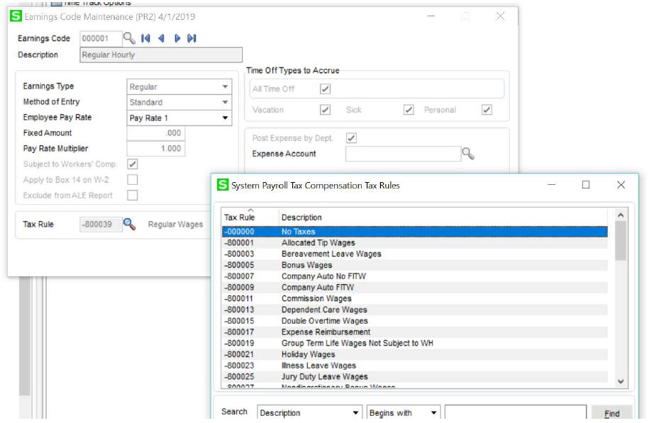Select the Allocated Tip Wages row
Screen dimensions: 649x423
(415, 243)
